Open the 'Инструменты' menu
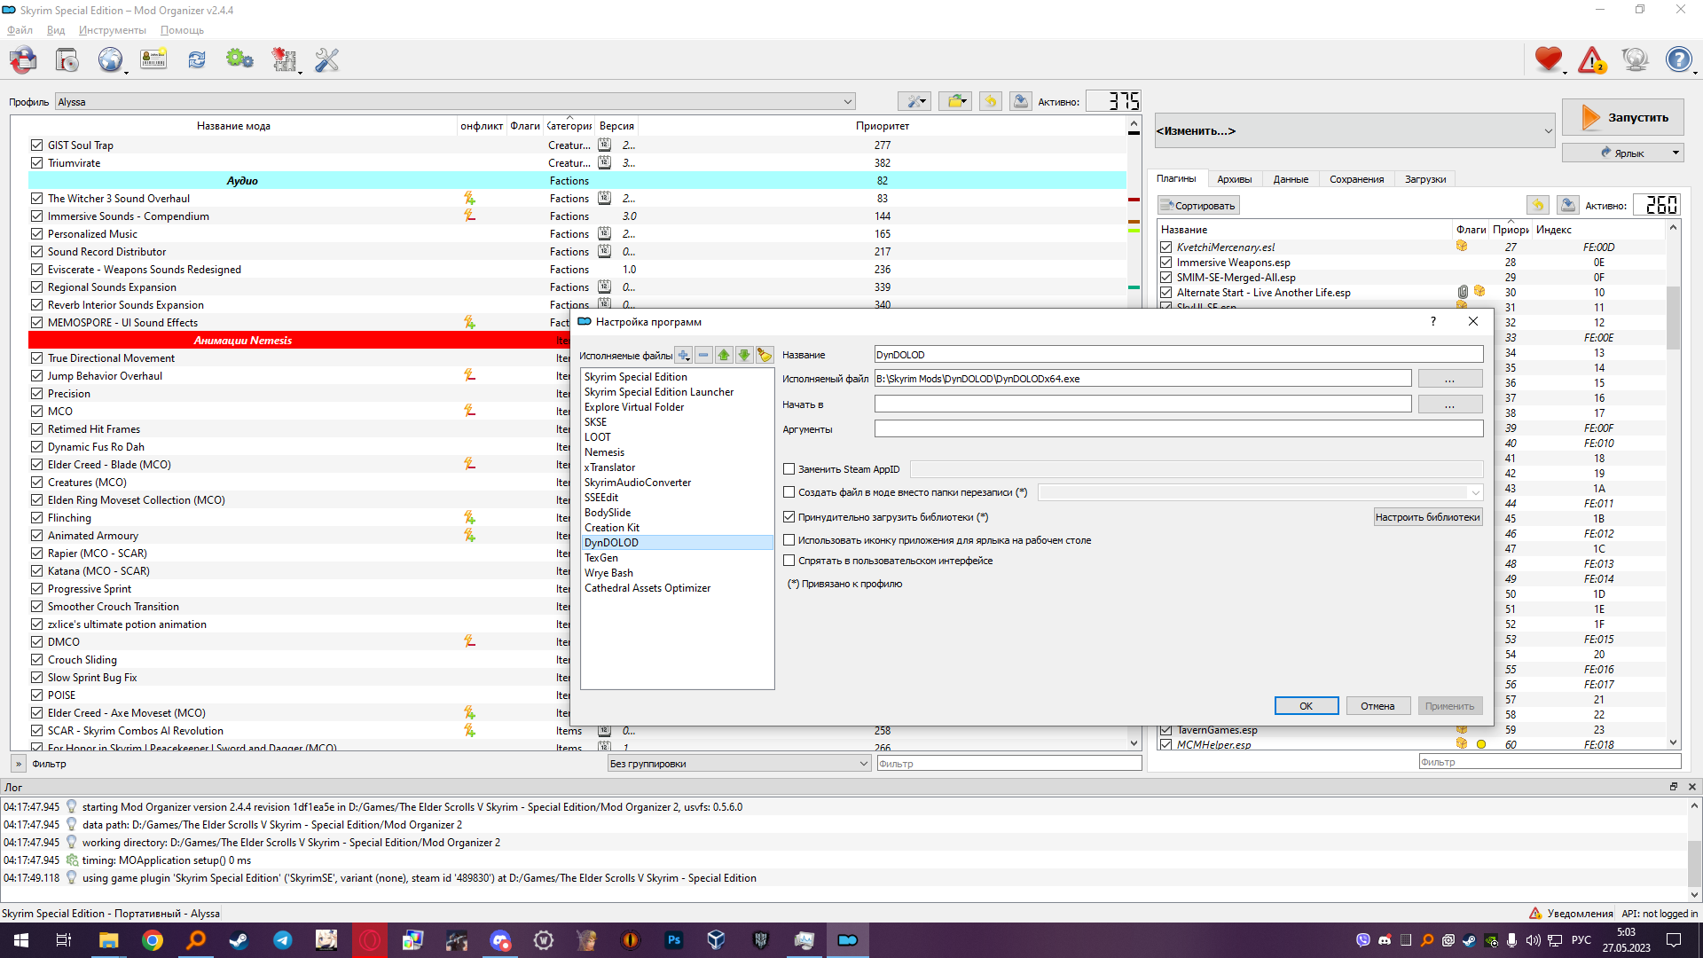 (113, 30)
